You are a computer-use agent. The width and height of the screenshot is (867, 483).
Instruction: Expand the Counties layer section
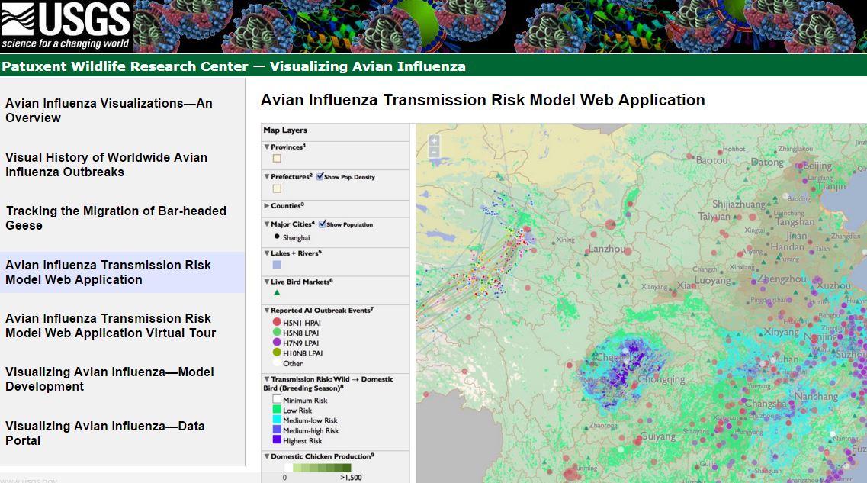(267, 206)
